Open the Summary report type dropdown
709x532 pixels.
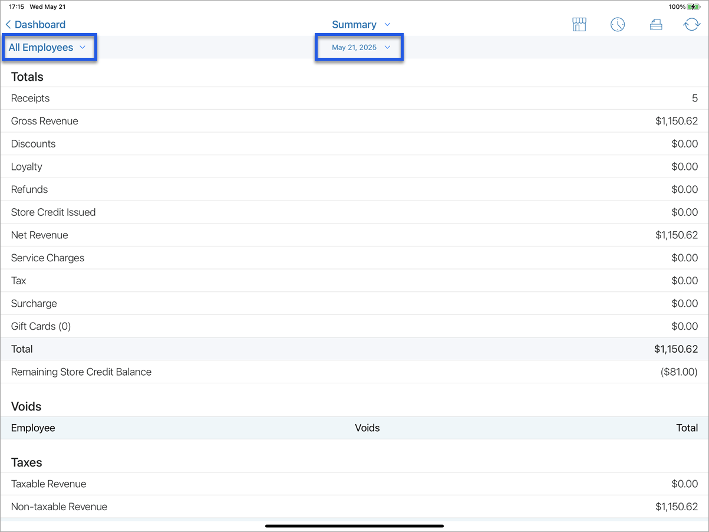361,25
